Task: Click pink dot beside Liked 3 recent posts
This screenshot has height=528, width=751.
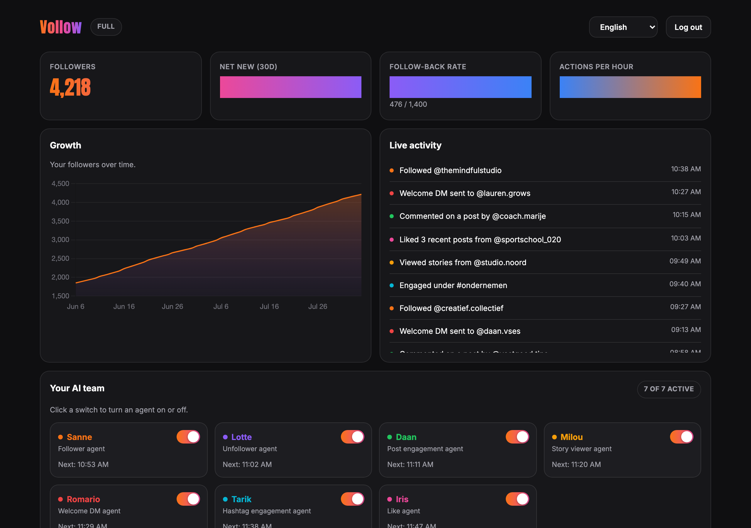Action: click(x=392, y=239)
